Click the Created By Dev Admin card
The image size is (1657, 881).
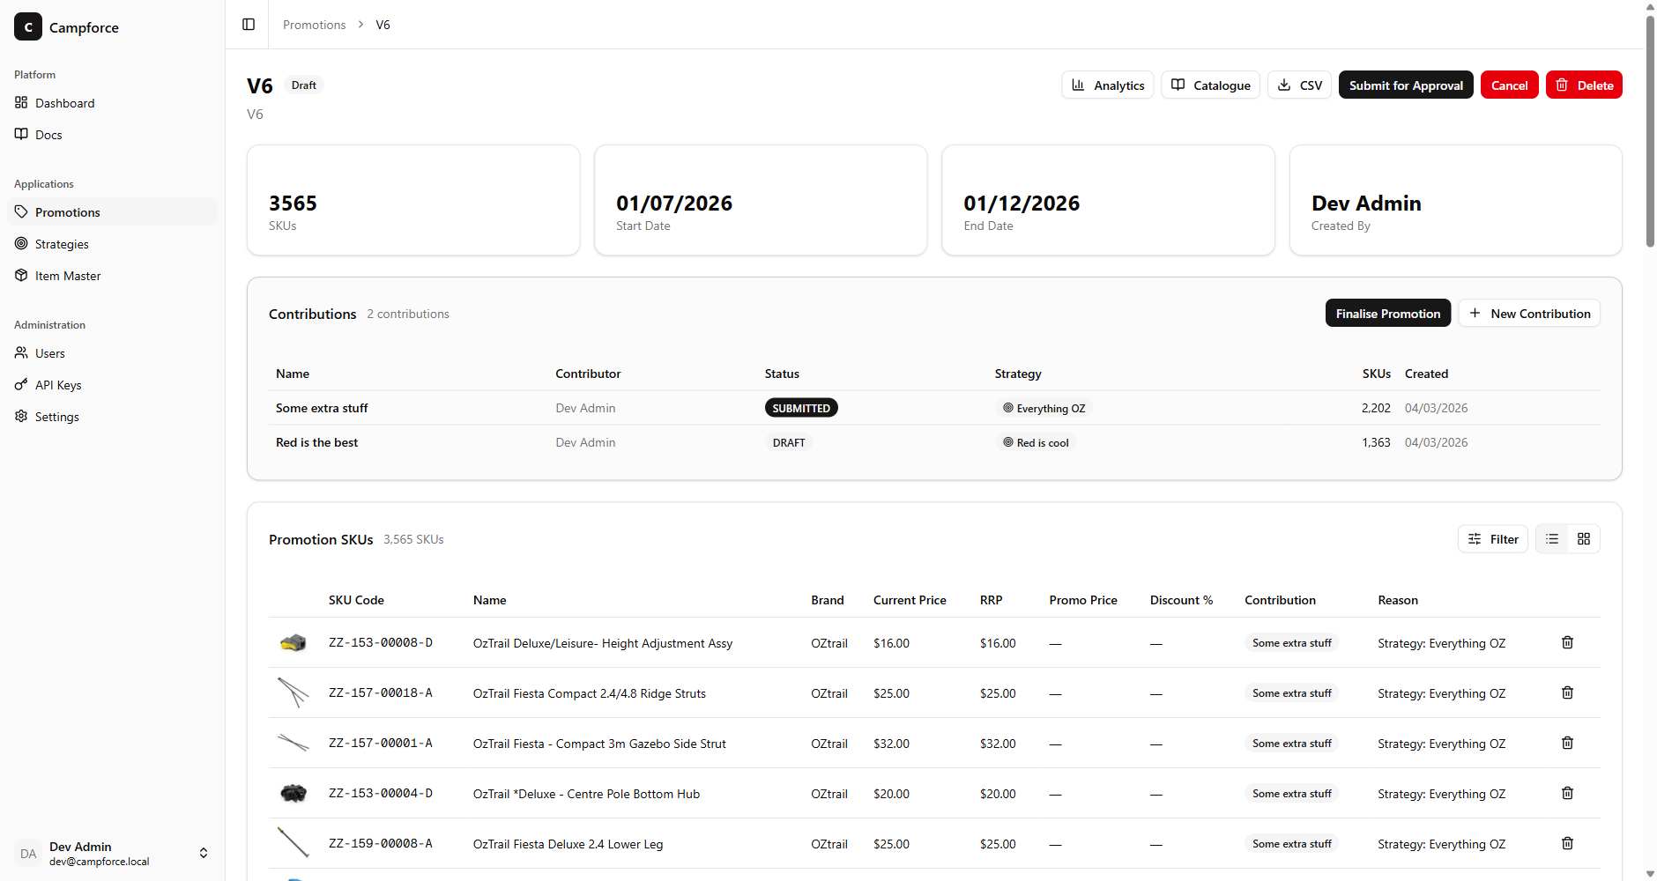[x=1455, y=200]
